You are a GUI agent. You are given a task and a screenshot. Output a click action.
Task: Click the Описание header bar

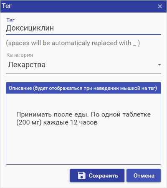83,88
